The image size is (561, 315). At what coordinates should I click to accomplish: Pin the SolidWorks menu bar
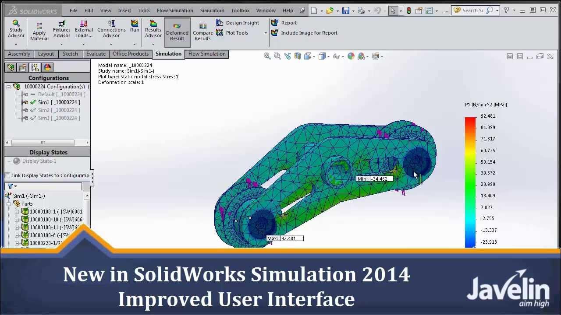pos(302,10)
